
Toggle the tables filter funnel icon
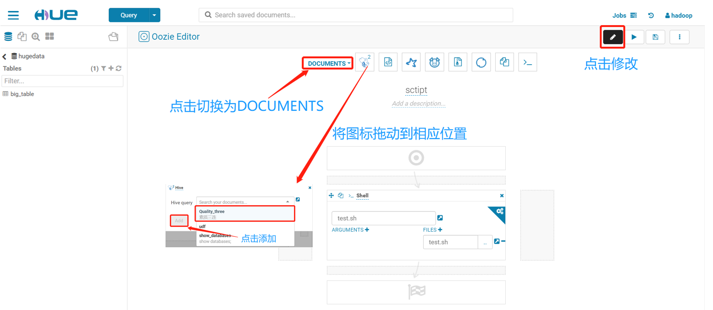click(104, 68)
